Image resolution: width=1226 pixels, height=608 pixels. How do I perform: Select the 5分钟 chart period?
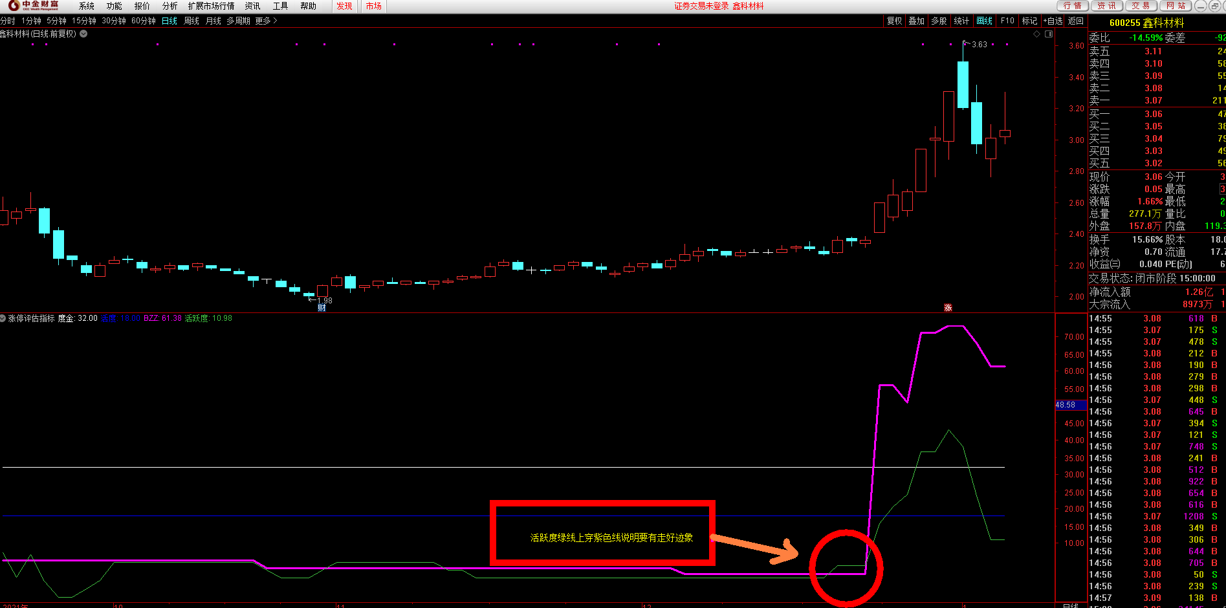[x=57, y=21]
